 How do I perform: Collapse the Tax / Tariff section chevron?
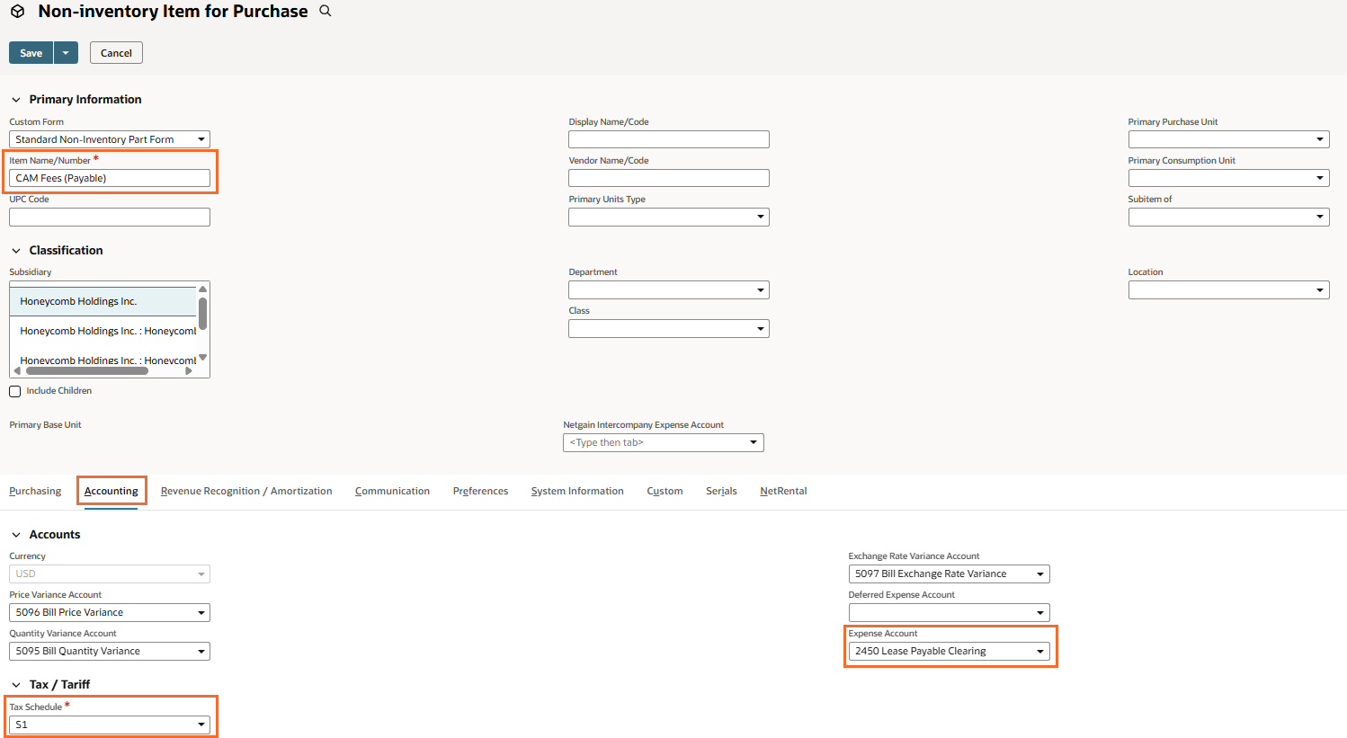(x=16, y=685)
